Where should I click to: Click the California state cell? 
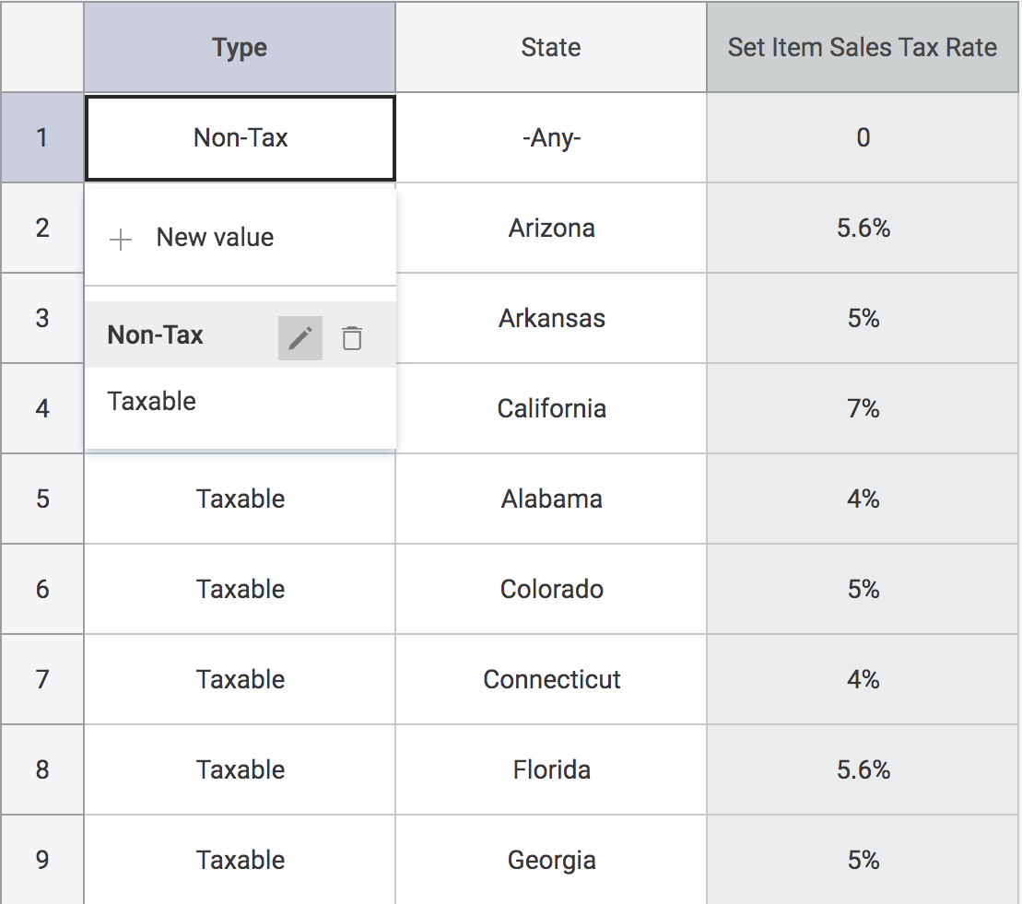pyautogui.click(x=551, y=408)
